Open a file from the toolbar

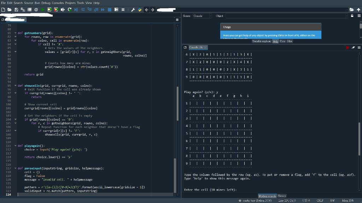point(10,10)
